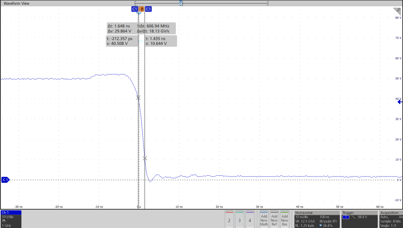Click the Add New Bus button
403x228 pixels.
click(284, 219)
